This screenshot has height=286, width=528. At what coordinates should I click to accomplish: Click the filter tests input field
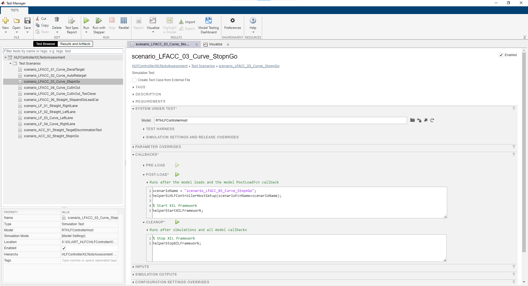pyautogui.click(x=63, y=51)
